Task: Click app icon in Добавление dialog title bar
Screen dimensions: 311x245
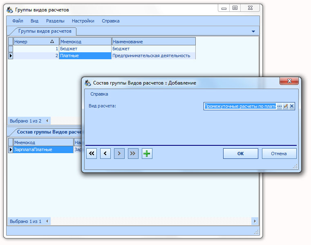Action: click(x=88, y=83)
